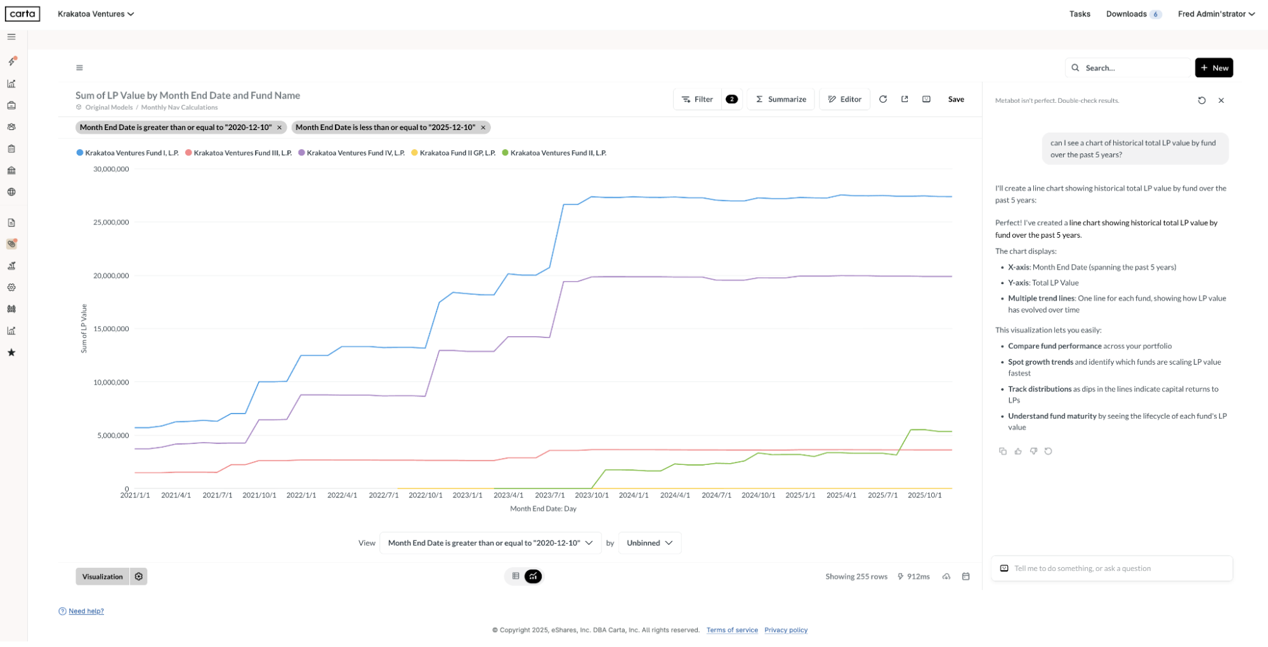
Task: Click the open-in-new-window icon in toolbar
Action: (x=905, y=99)
